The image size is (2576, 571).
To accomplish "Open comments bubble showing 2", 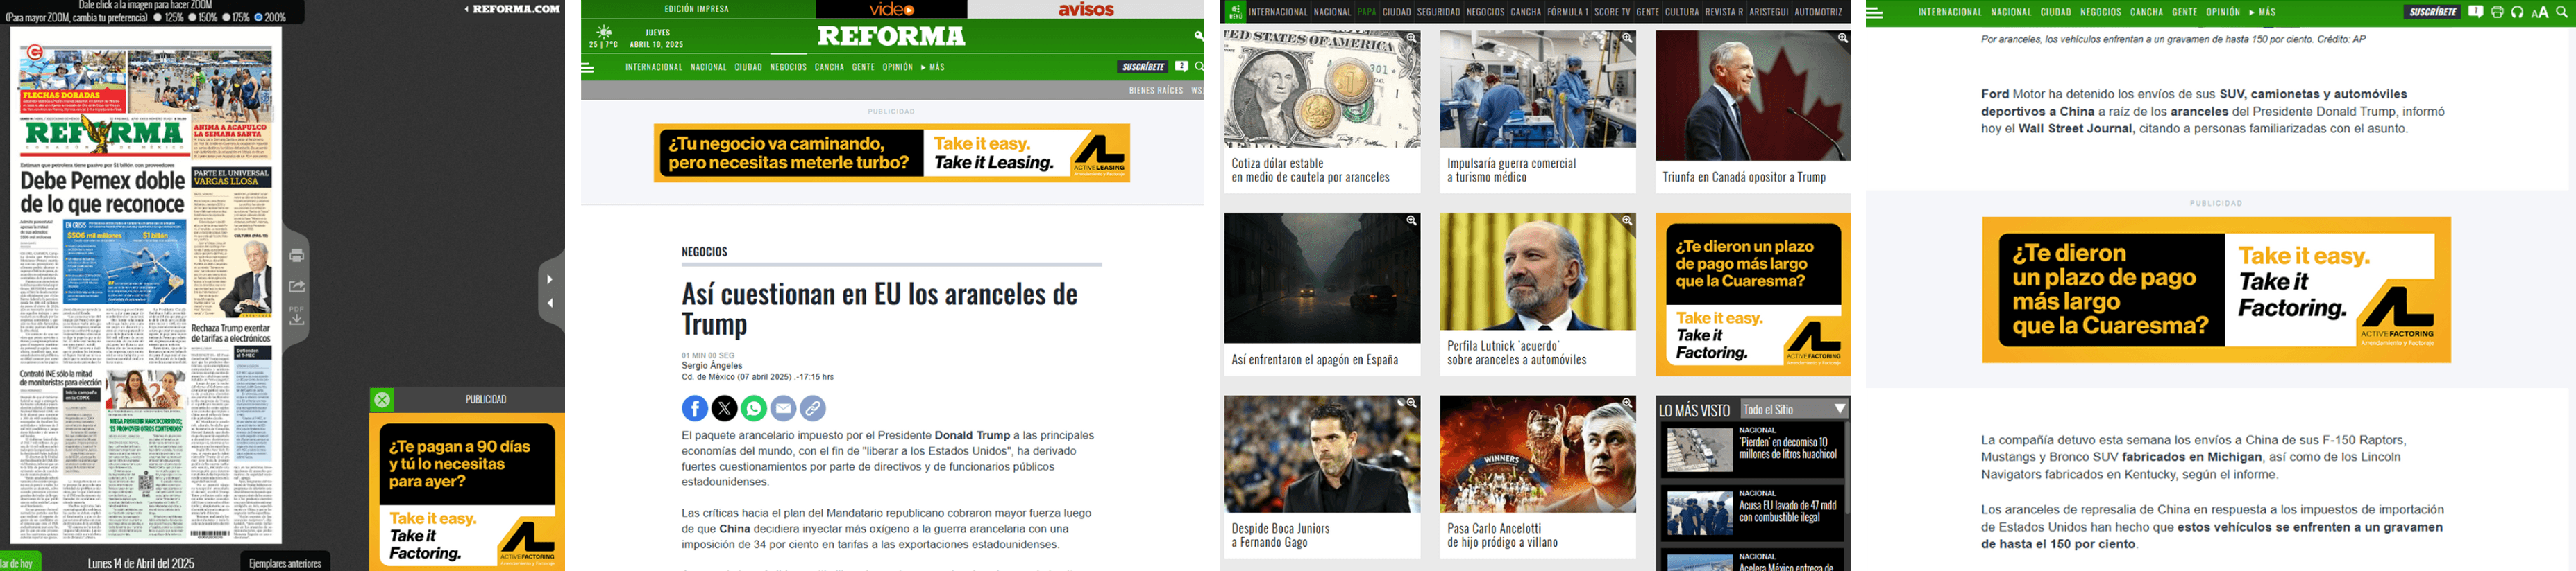I will pyautogui.click(x=1181, y=67).
